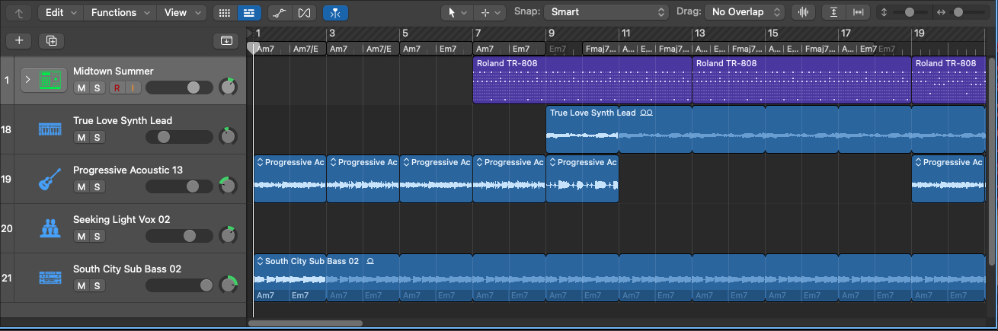
Task: Click the waveform zoom button
Action: pos(802,13)
